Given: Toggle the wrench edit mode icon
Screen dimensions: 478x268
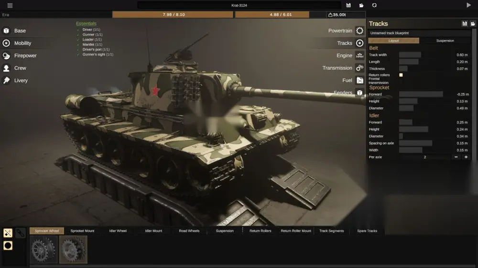Looking at the screenshot, I should click(20, 233).
